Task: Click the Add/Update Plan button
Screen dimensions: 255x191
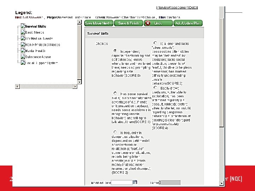Action: tap(188, 23)
